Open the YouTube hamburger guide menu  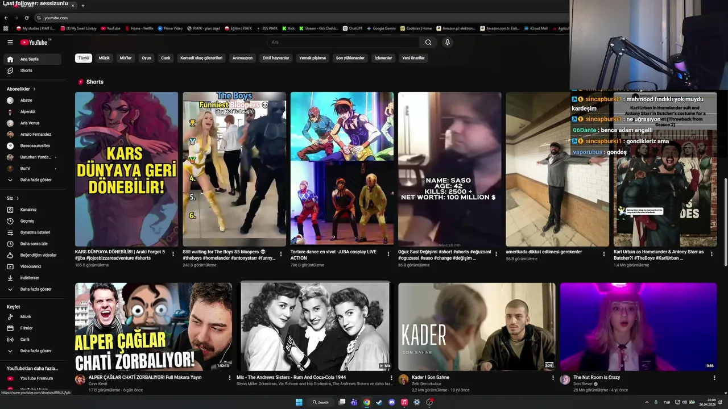[10, 42]
